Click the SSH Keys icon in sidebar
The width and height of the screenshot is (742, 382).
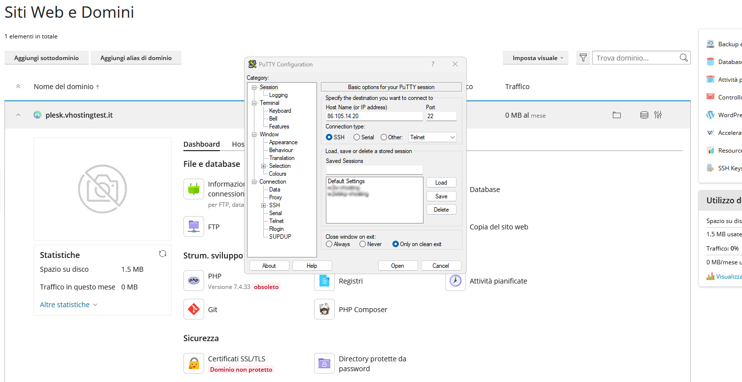point(710,168)
